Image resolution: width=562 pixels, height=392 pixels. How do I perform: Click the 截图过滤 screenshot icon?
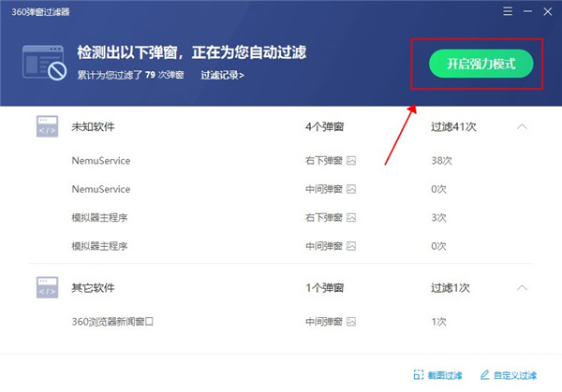[x=419, y=375]
